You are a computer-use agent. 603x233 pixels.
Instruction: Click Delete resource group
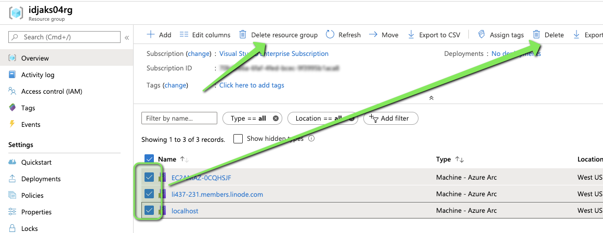coord(279,35)
